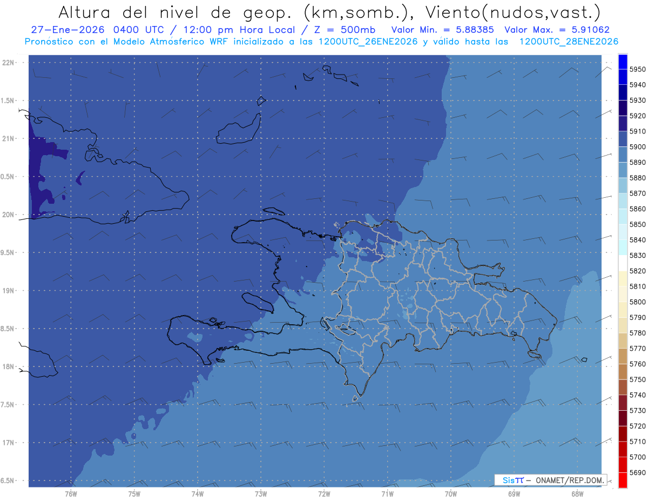Click the '70W' longitude label
648x501 pixels.
(x=451, y=494)
